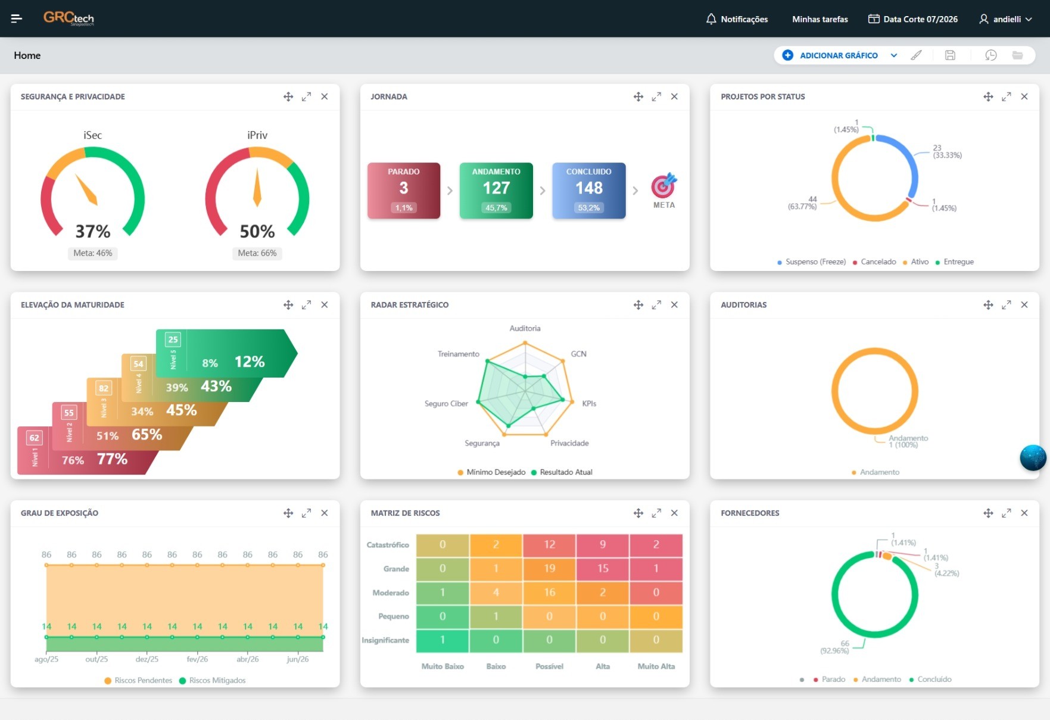This screenshot has width=1050, height=720.
Task: Click the META target icon
Action: pyautogui.click(x=663, y=186)
